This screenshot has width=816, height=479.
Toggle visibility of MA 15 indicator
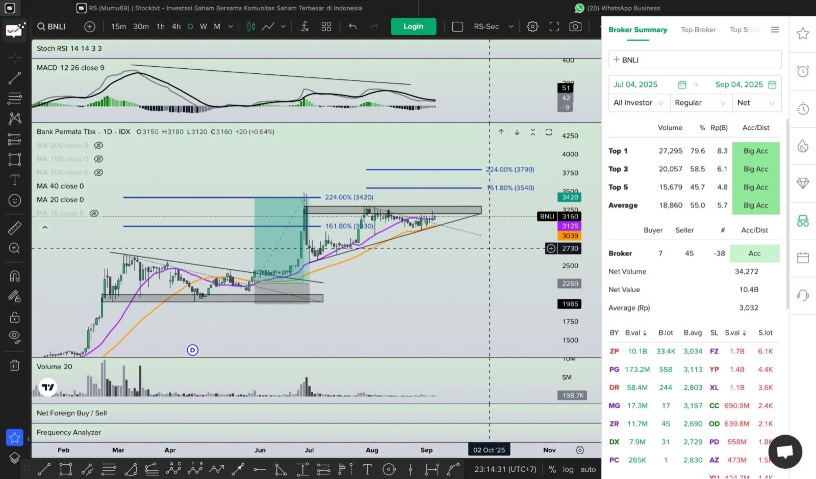[x=94, y=213]
